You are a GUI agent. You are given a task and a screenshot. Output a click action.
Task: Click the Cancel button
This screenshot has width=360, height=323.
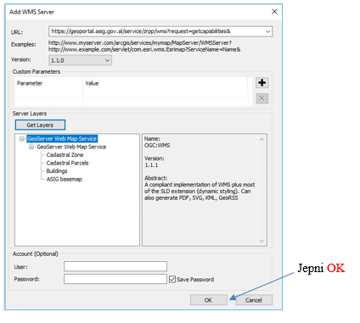(x=254, y=300)
